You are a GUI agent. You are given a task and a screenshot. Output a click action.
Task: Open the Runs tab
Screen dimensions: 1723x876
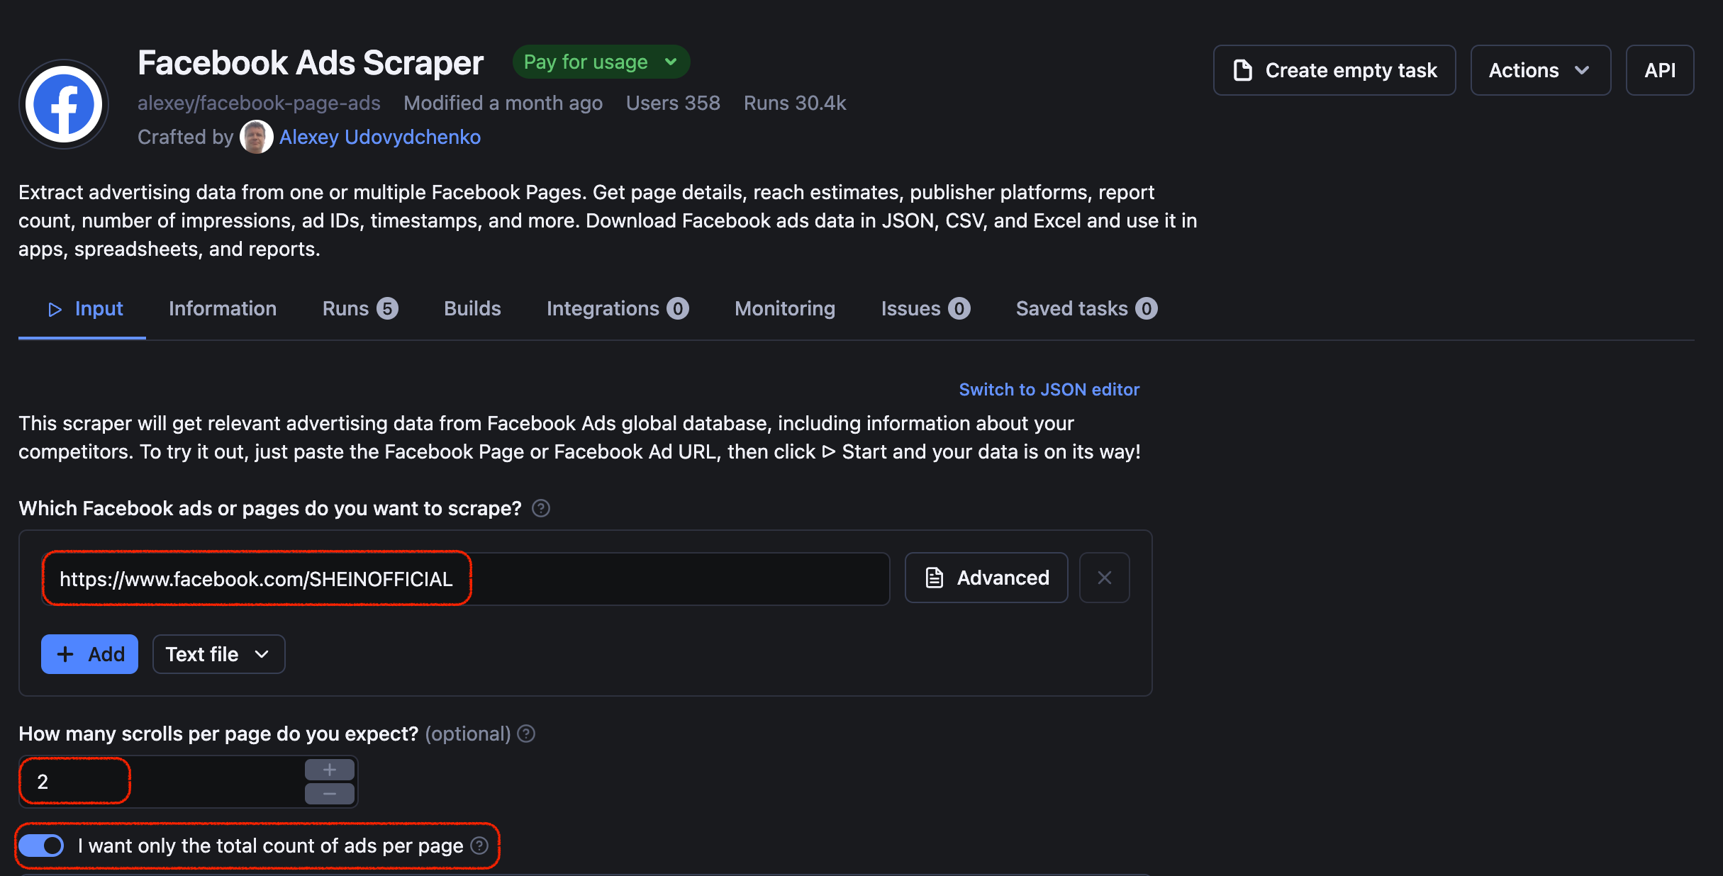point(360,308)
